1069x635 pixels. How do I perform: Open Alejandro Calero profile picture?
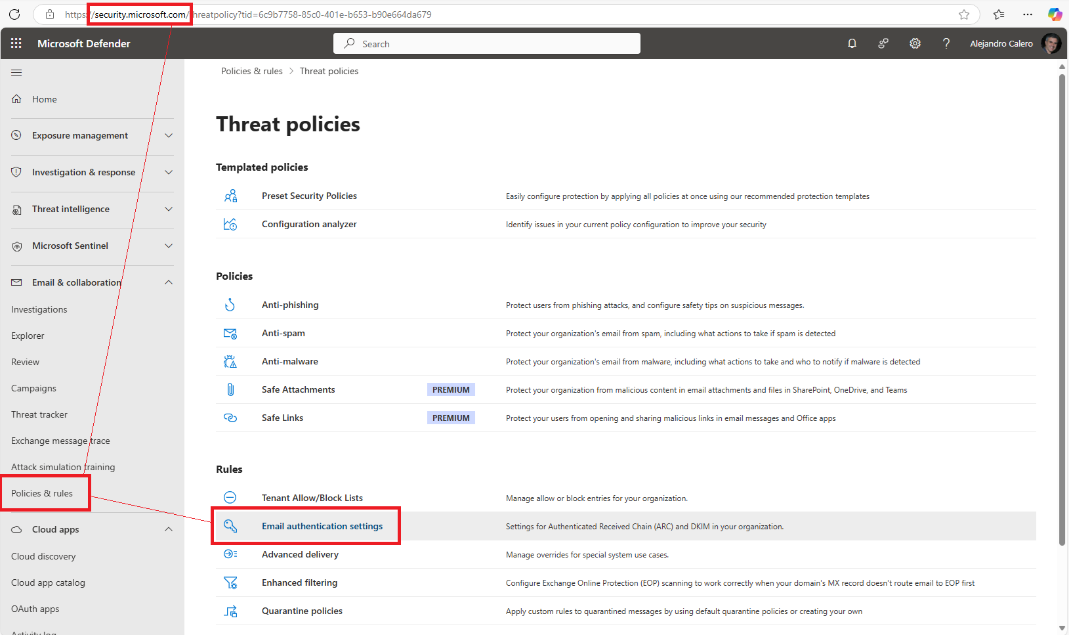point(1051,43)
